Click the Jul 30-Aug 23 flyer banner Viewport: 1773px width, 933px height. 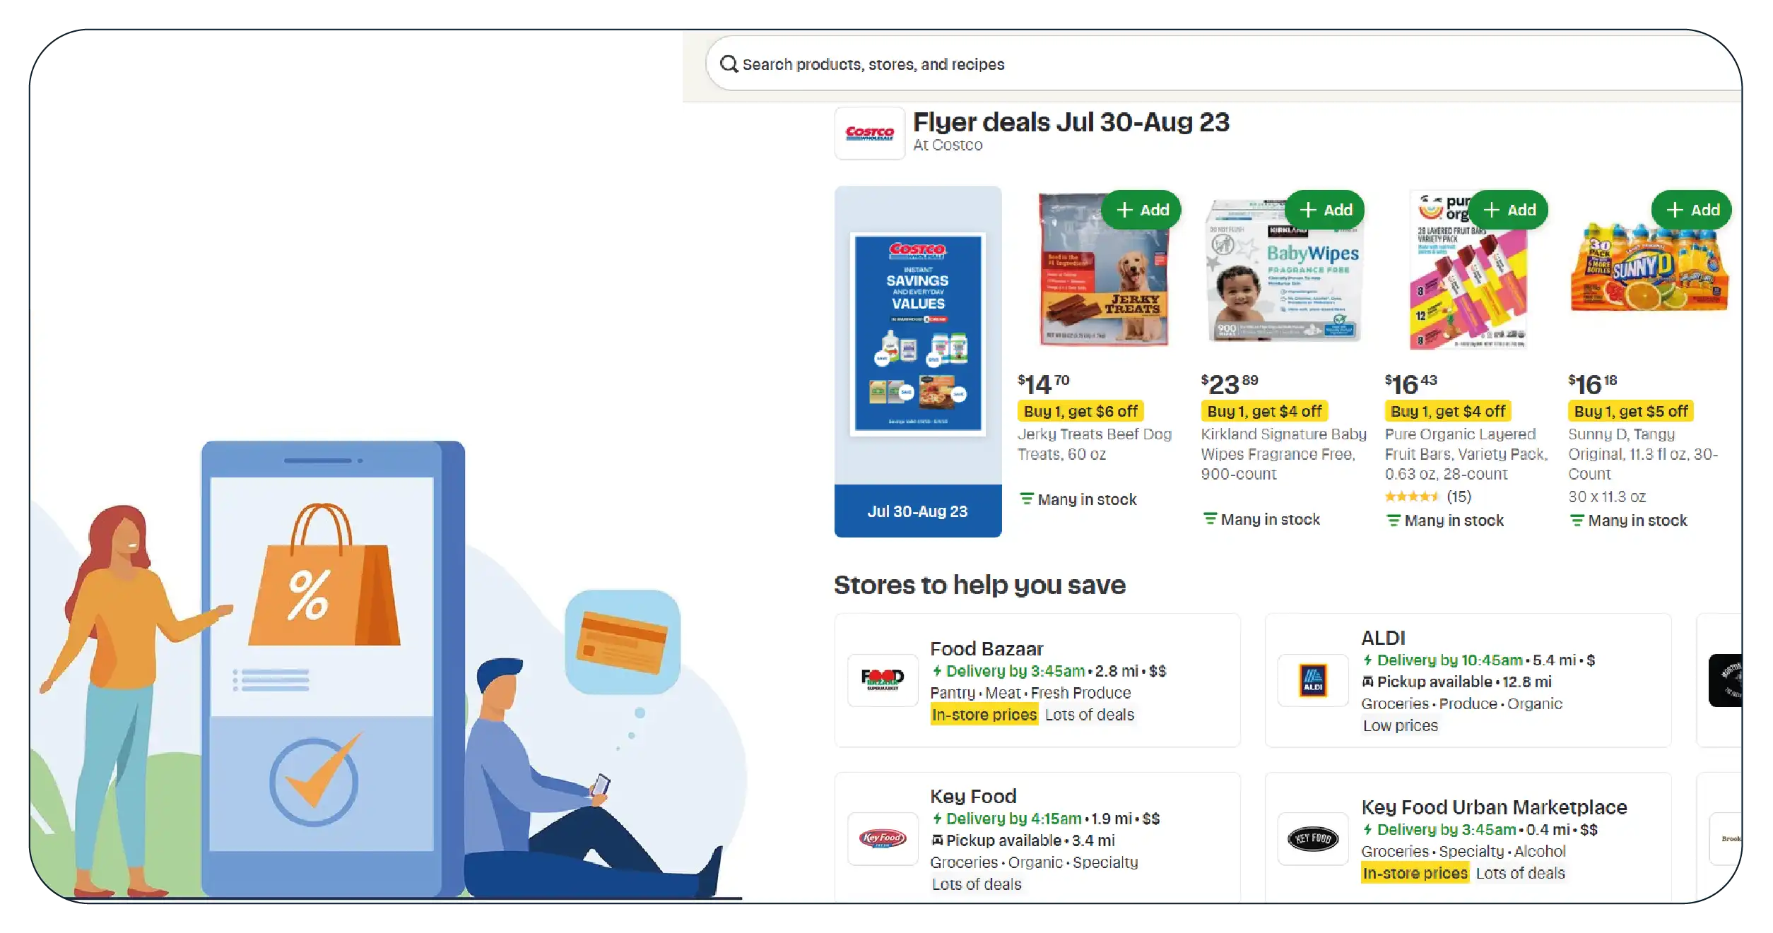tap(917, 511)
